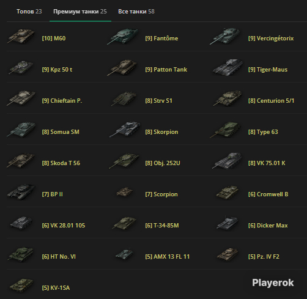307x299 pixels.
Task: Select the [8] Obj. 252U label
Action: [163, 163]
